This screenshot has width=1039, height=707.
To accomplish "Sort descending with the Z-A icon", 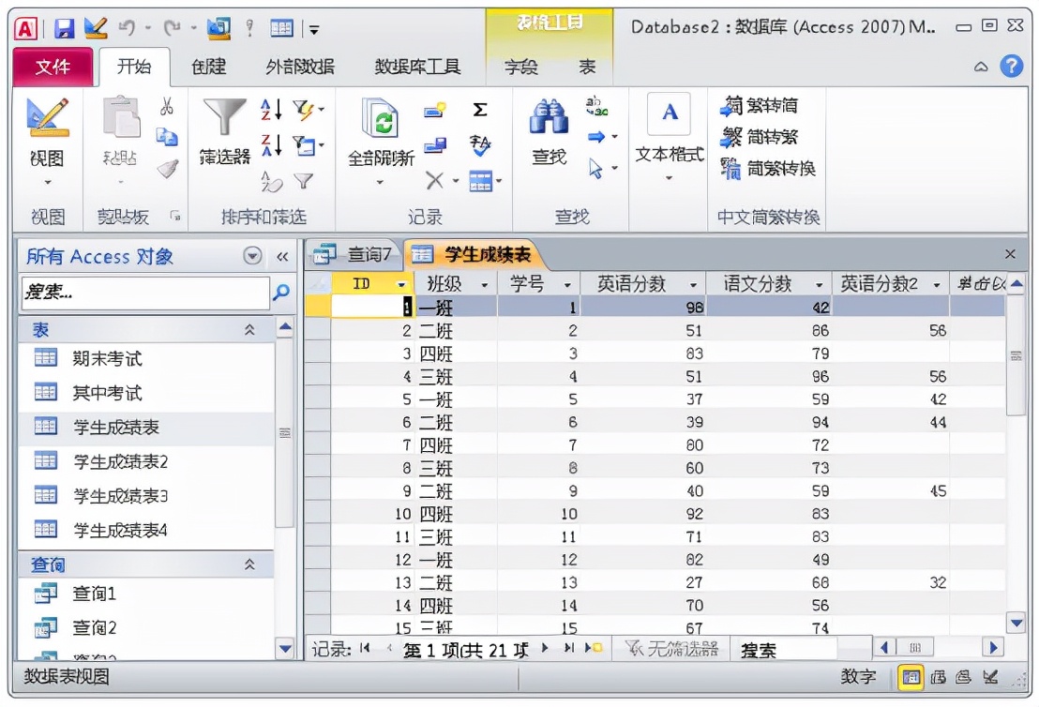I will tap(272, 144).
